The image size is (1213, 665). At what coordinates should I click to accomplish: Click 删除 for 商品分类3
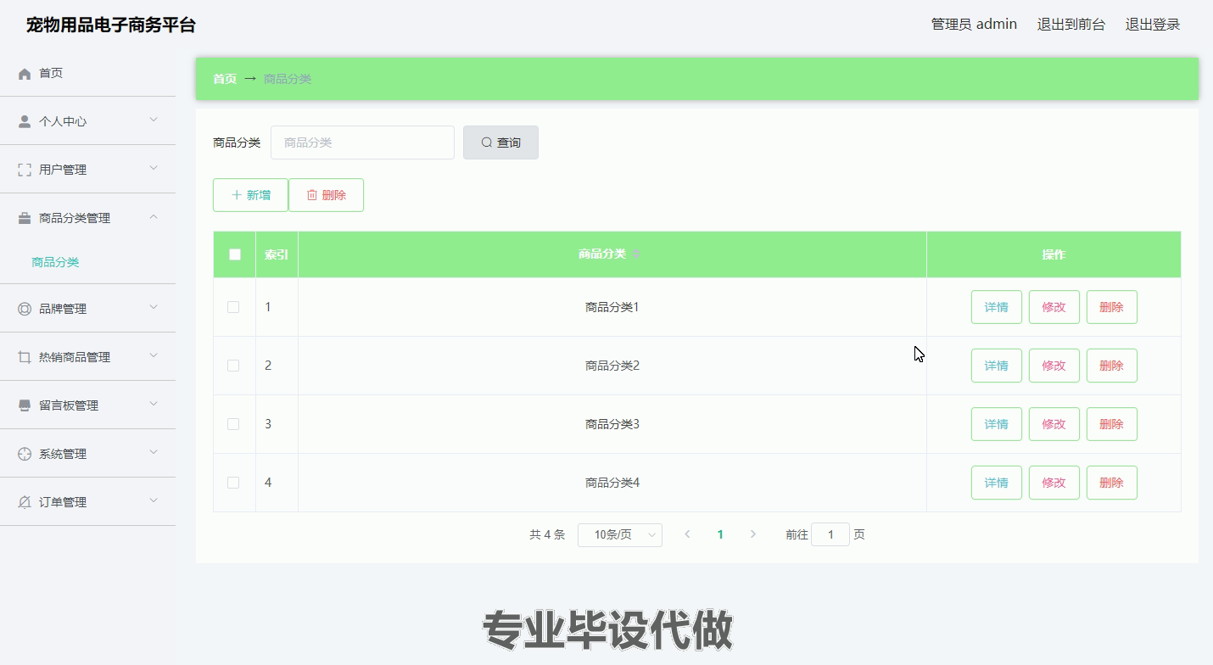(x=1112, y=424)
